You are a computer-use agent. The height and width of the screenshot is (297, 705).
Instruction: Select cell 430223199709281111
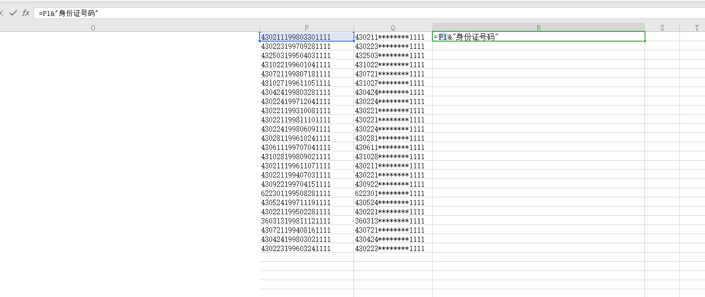[x=307, y=46]
